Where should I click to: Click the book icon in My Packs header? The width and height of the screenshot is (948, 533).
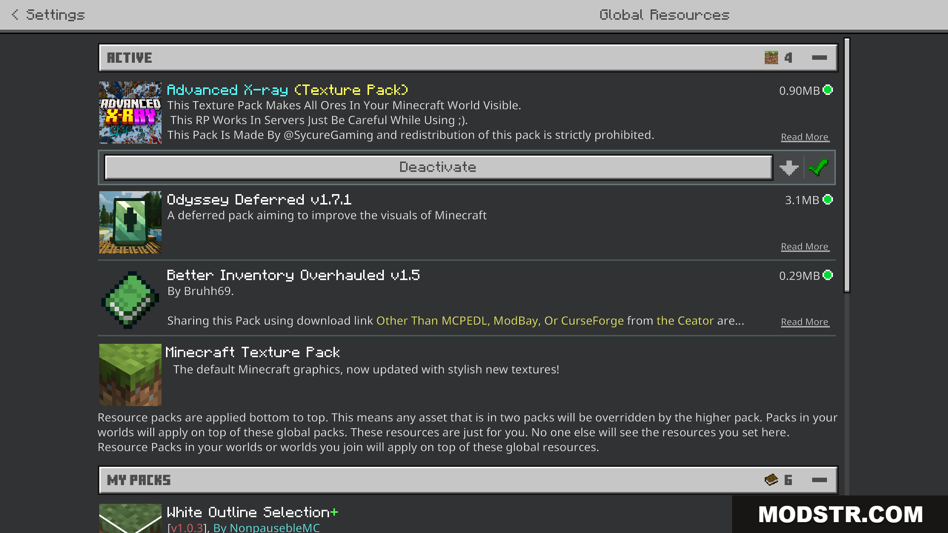(x=771, y=480)
